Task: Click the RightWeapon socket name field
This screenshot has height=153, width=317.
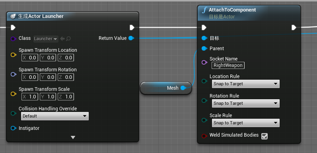Action: (x=228, y=65)
